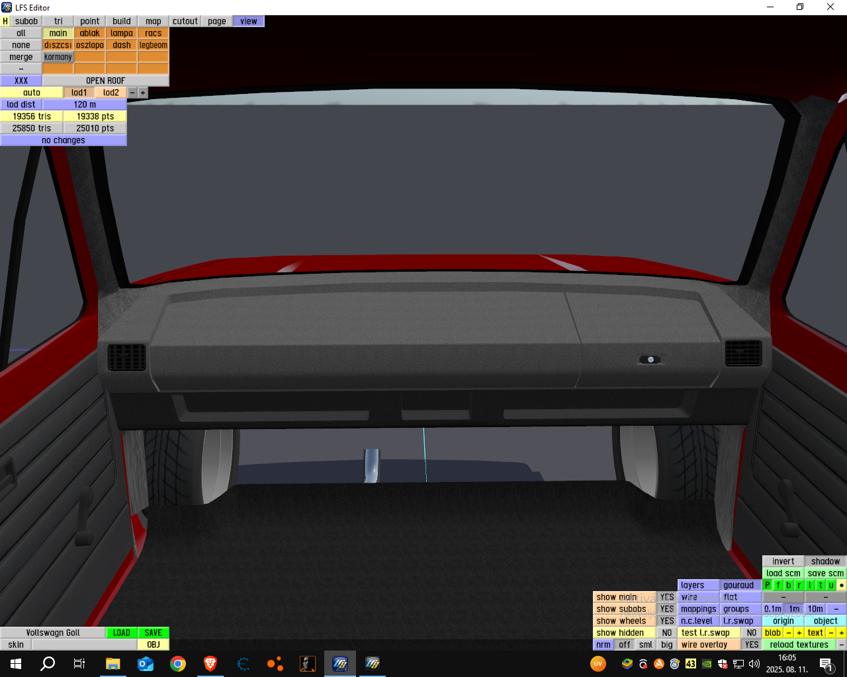Click reload textures button

point(799,645)
